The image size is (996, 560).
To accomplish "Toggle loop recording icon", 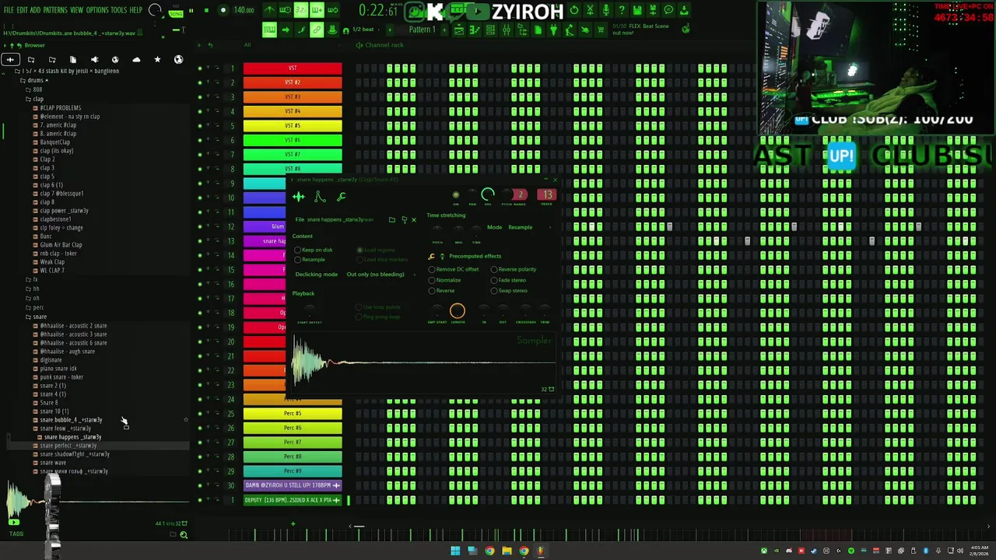I will pos(332,10).
